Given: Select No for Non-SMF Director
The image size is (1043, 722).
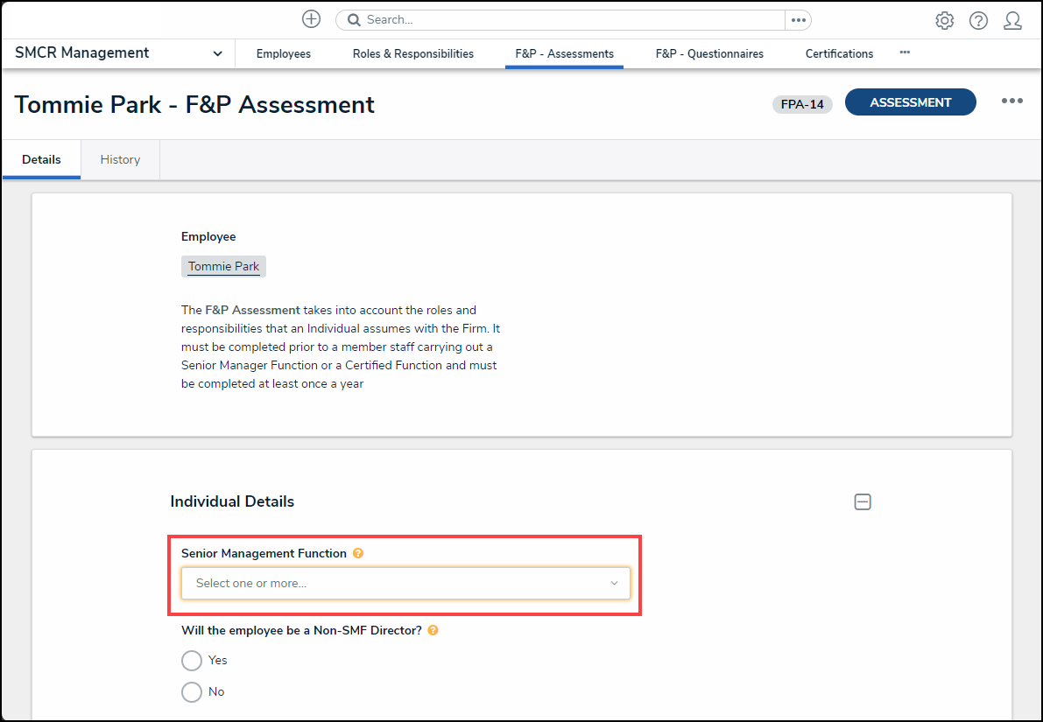Looking at the screenshot, I should (192, 691).
